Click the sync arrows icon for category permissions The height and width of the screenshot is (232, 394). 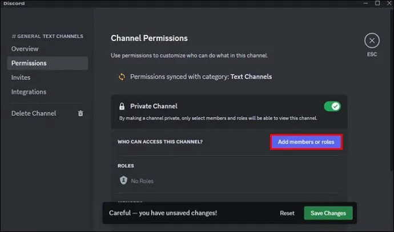[122, 77]
